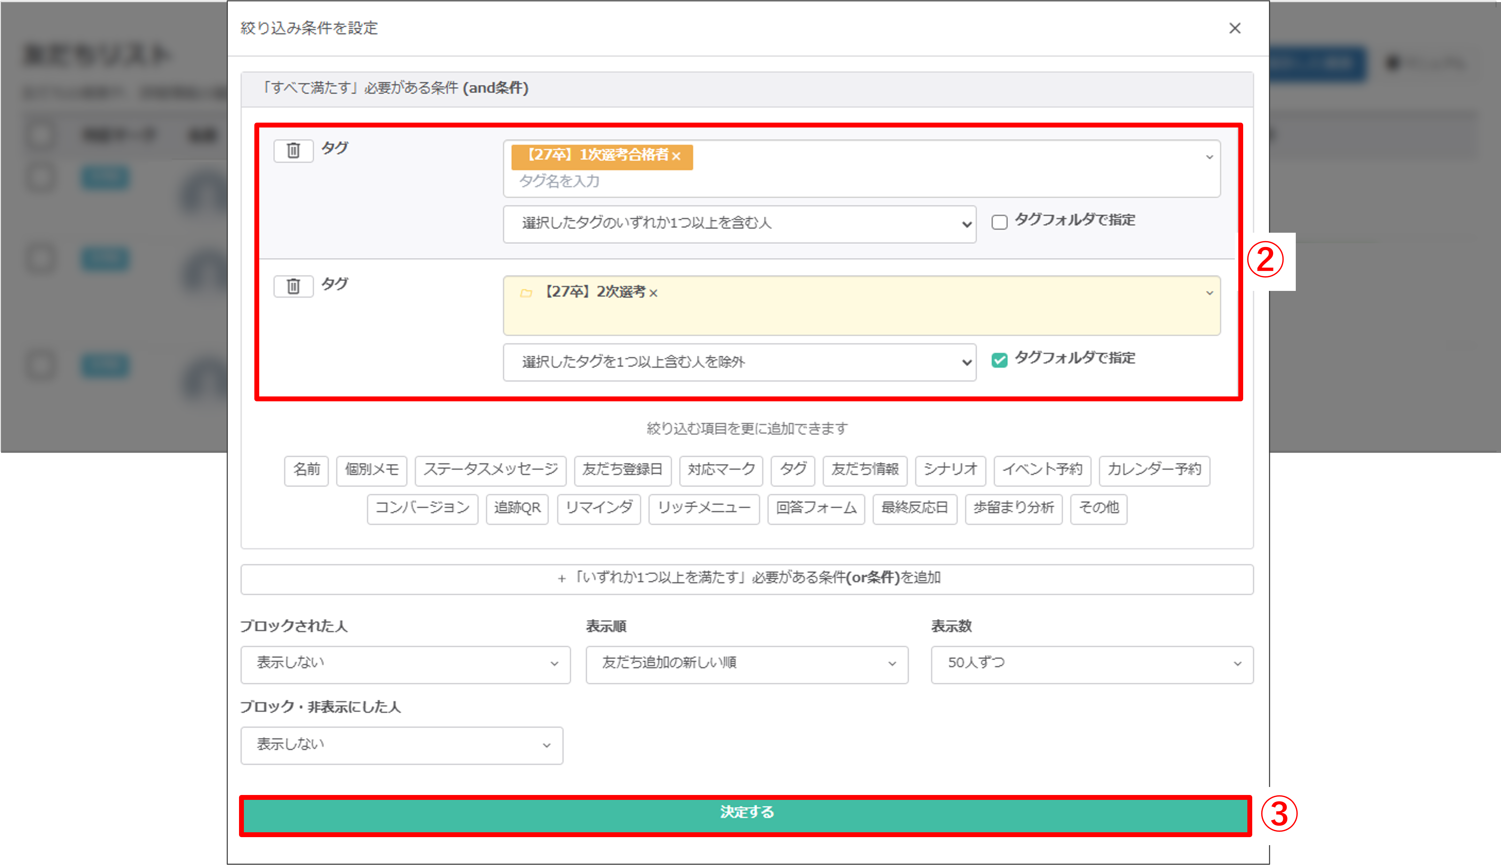Remove the 【27卒】1次選考合格者 tag chip
Screen dimensions: 1501x865
(x=676, y=156)
